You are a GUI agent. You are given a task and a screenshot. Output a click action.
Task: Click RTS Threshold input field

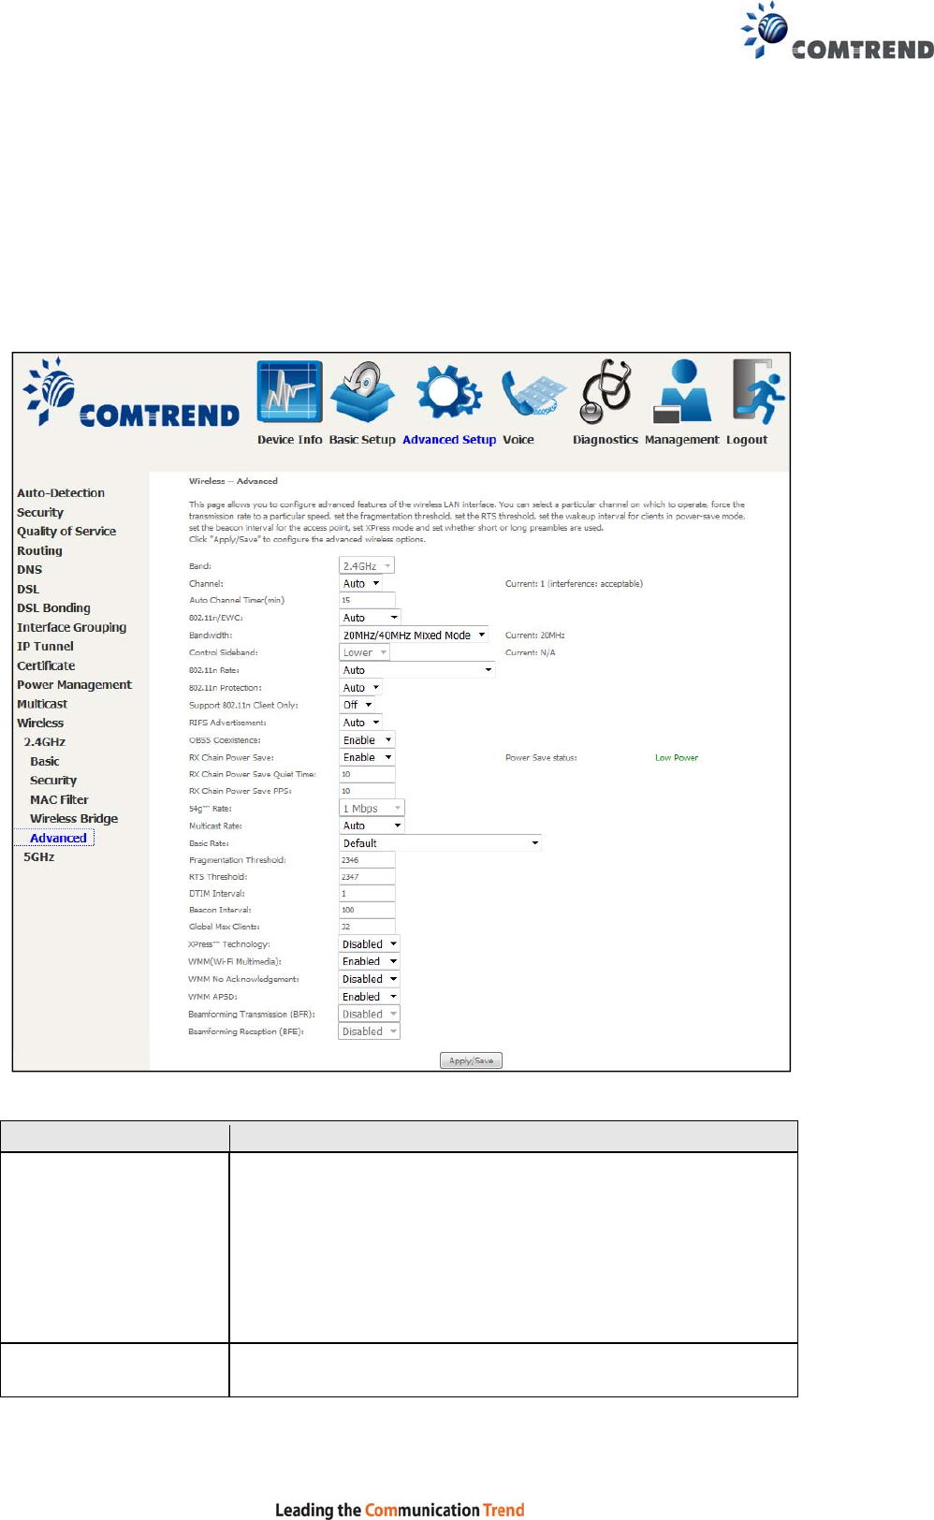pos(367,877)
